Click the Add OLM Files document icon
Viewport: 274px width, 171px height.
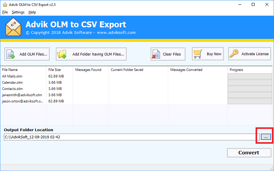coord(11,54)
